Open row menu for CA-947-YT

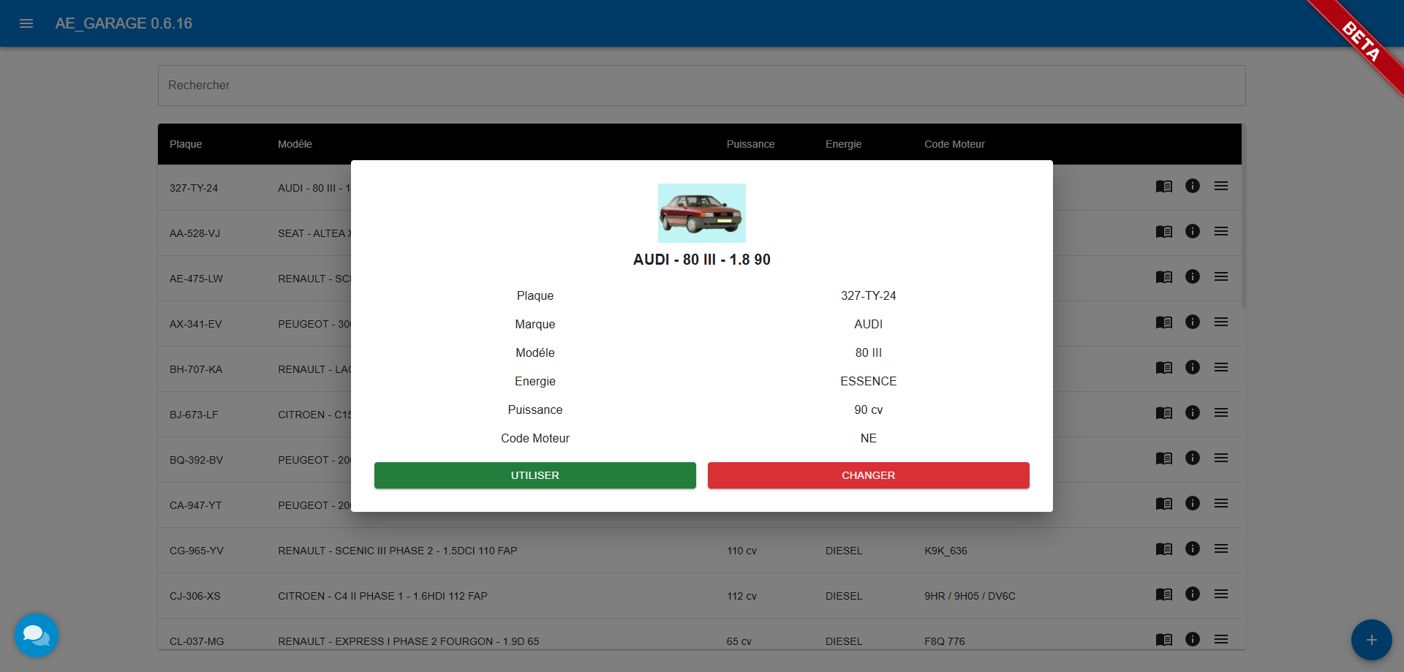1221,503
